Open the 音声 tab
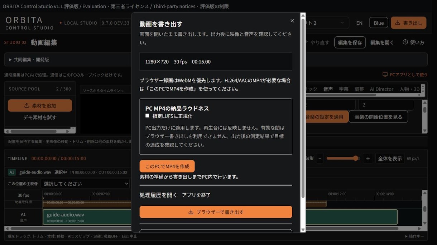Screen dimensions: 437x245 coord(328,89)
